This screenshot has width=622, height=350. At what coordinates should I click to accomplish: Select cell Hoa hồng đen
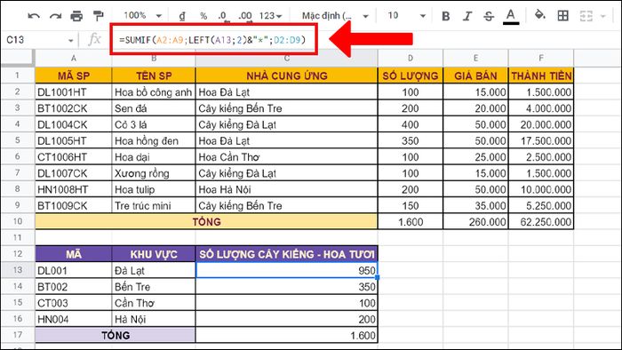[x=154, y=140]
